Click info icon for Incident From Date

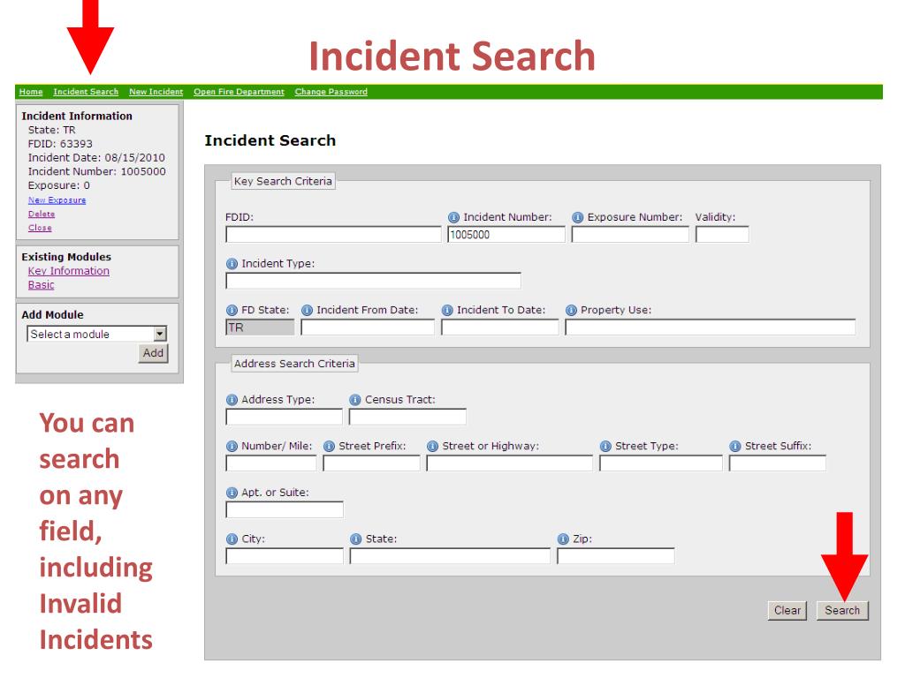pyautogui.click(x=307, y=310)
